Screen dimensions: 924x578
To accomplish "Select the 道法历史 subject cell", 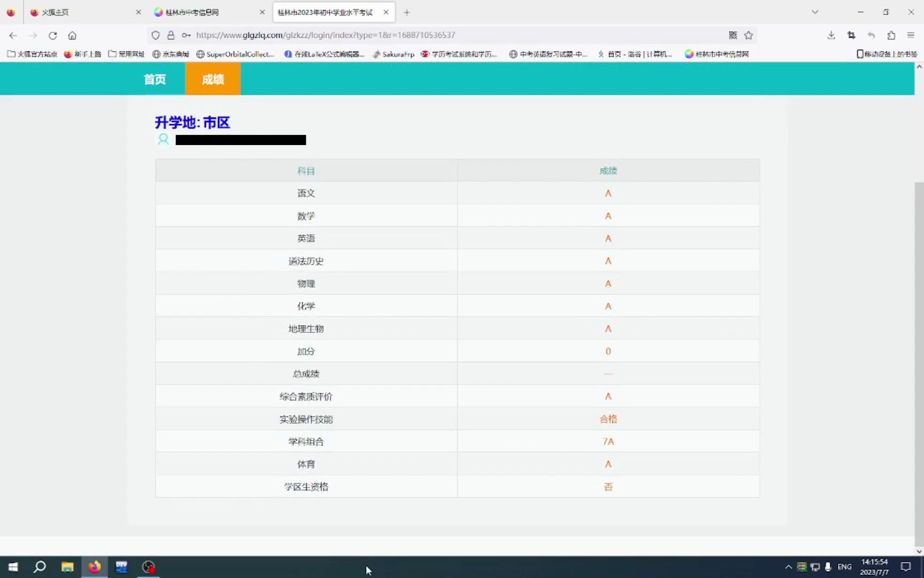I will pyautogui.click(x=306, y=261).
